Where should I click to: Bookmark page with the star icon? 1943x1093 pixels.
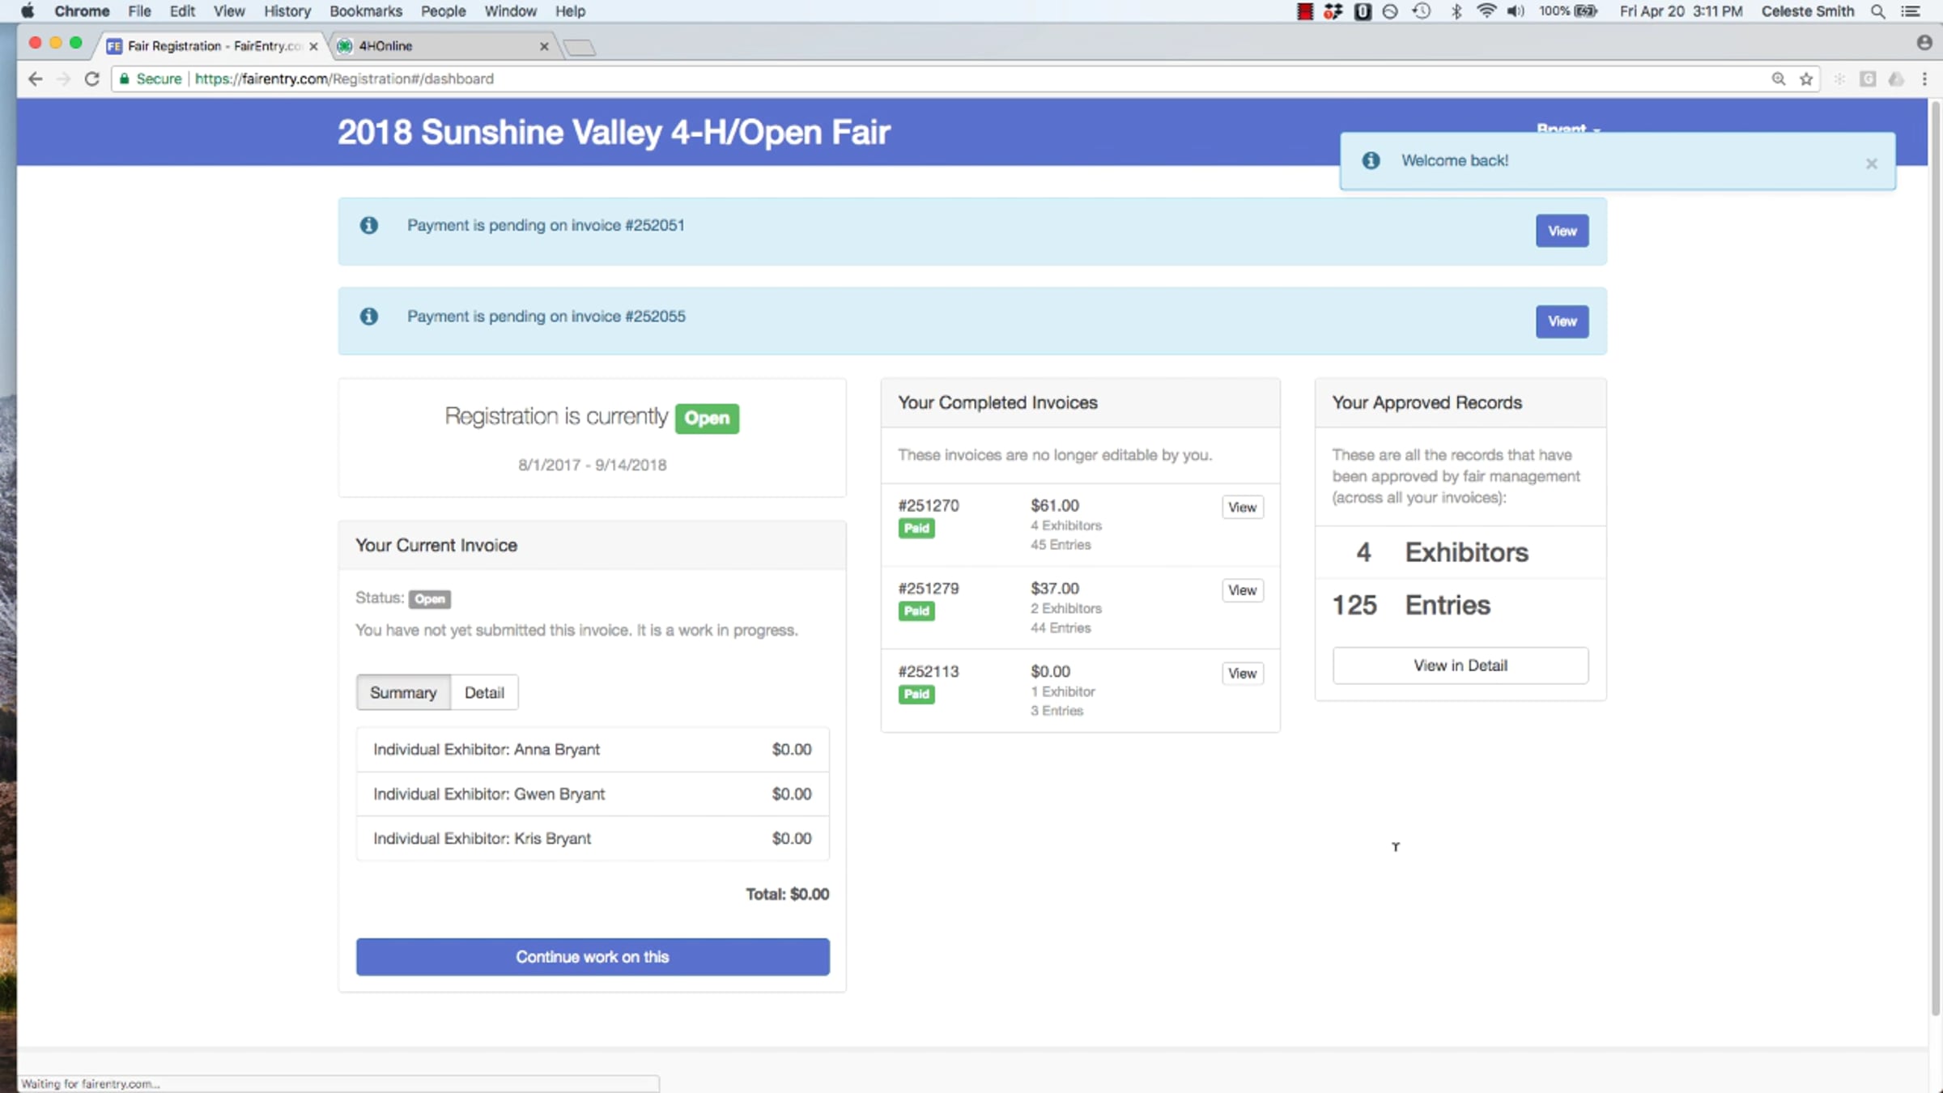coord(1805,79)
